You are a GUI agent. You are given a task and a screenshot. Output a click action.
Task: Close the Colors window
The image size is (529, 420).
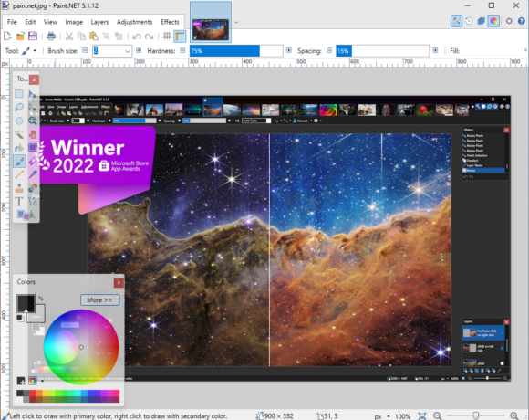tap(119, 283)
